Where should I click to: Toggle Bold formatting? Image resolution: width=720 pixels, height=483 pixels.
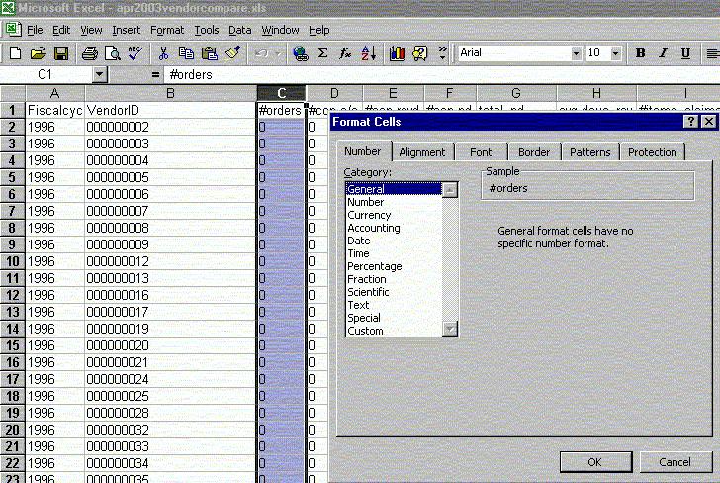click(x=640, y=53)
